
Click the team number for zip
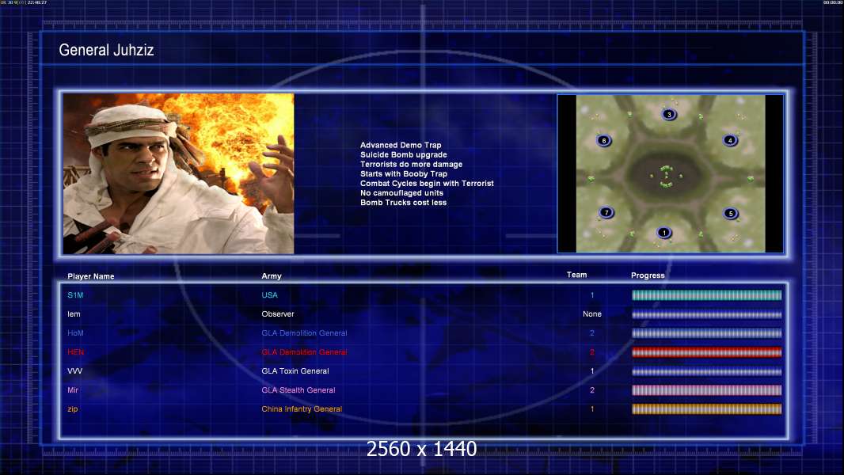coord(592,408)
